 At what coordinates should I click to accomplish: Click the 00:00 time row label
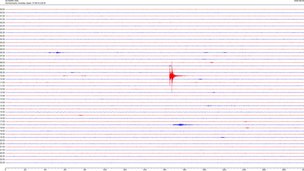[2, 9]
